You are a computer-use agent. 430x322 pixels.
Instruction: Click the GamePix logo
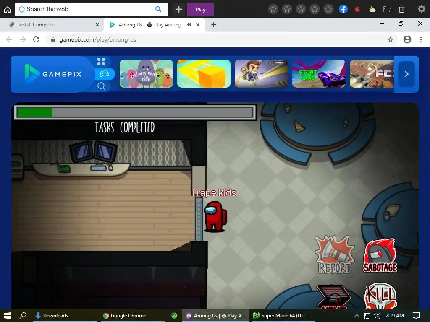(x=53, y=74)
